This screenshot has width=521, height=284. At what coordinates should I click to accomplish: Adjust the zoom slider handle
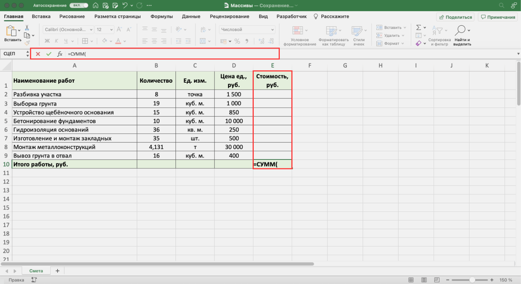(x=472, y=280)
